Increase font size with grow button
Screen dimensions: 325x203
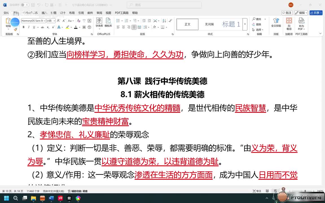[x=59, y=21]
